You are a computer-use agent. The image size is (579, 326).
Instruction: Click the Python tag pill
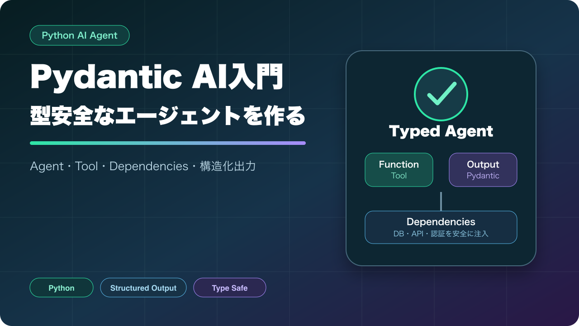(62, 288)
